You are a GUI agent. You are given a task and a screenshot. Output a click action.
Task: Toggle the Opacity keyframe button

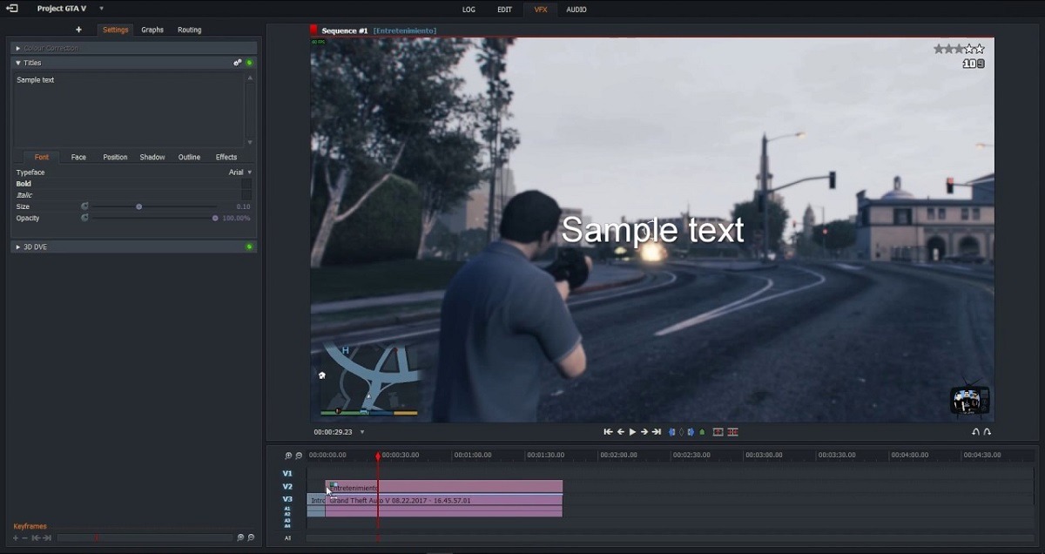(x=84, y=218)
